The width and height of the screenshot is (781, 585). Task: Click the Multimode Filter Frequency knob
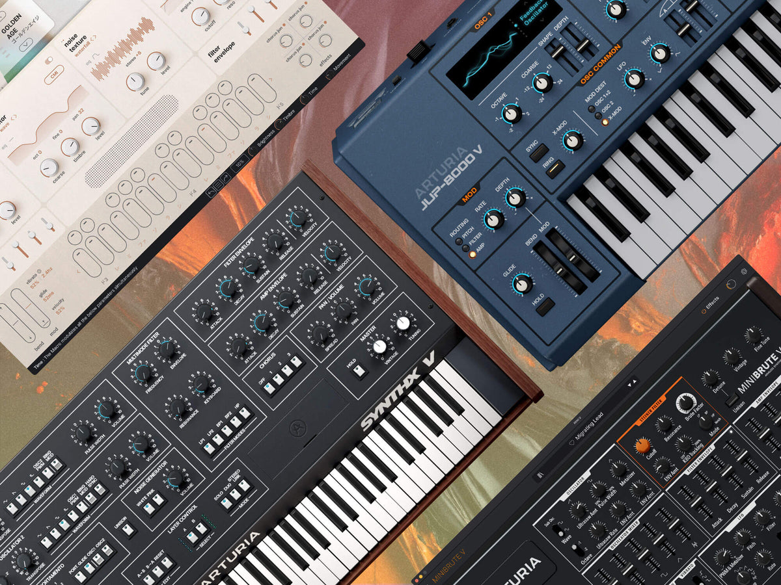click(143, 373)
